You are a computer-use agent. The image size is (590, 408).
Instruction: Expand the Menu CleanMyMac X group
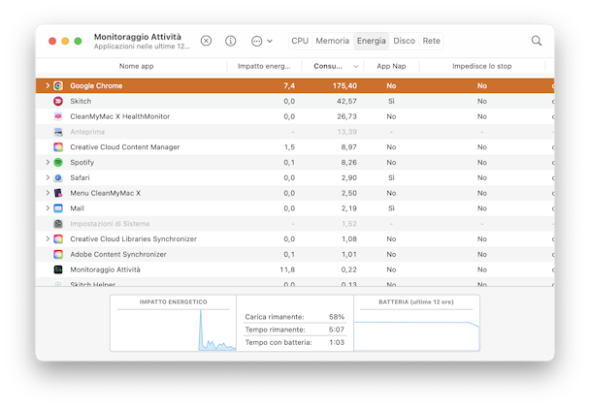pyautogui.click(x=48, y=193)
